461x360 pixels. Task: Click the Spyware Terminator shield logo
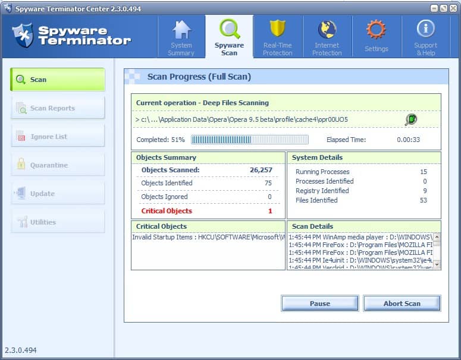tap(23, 36)
